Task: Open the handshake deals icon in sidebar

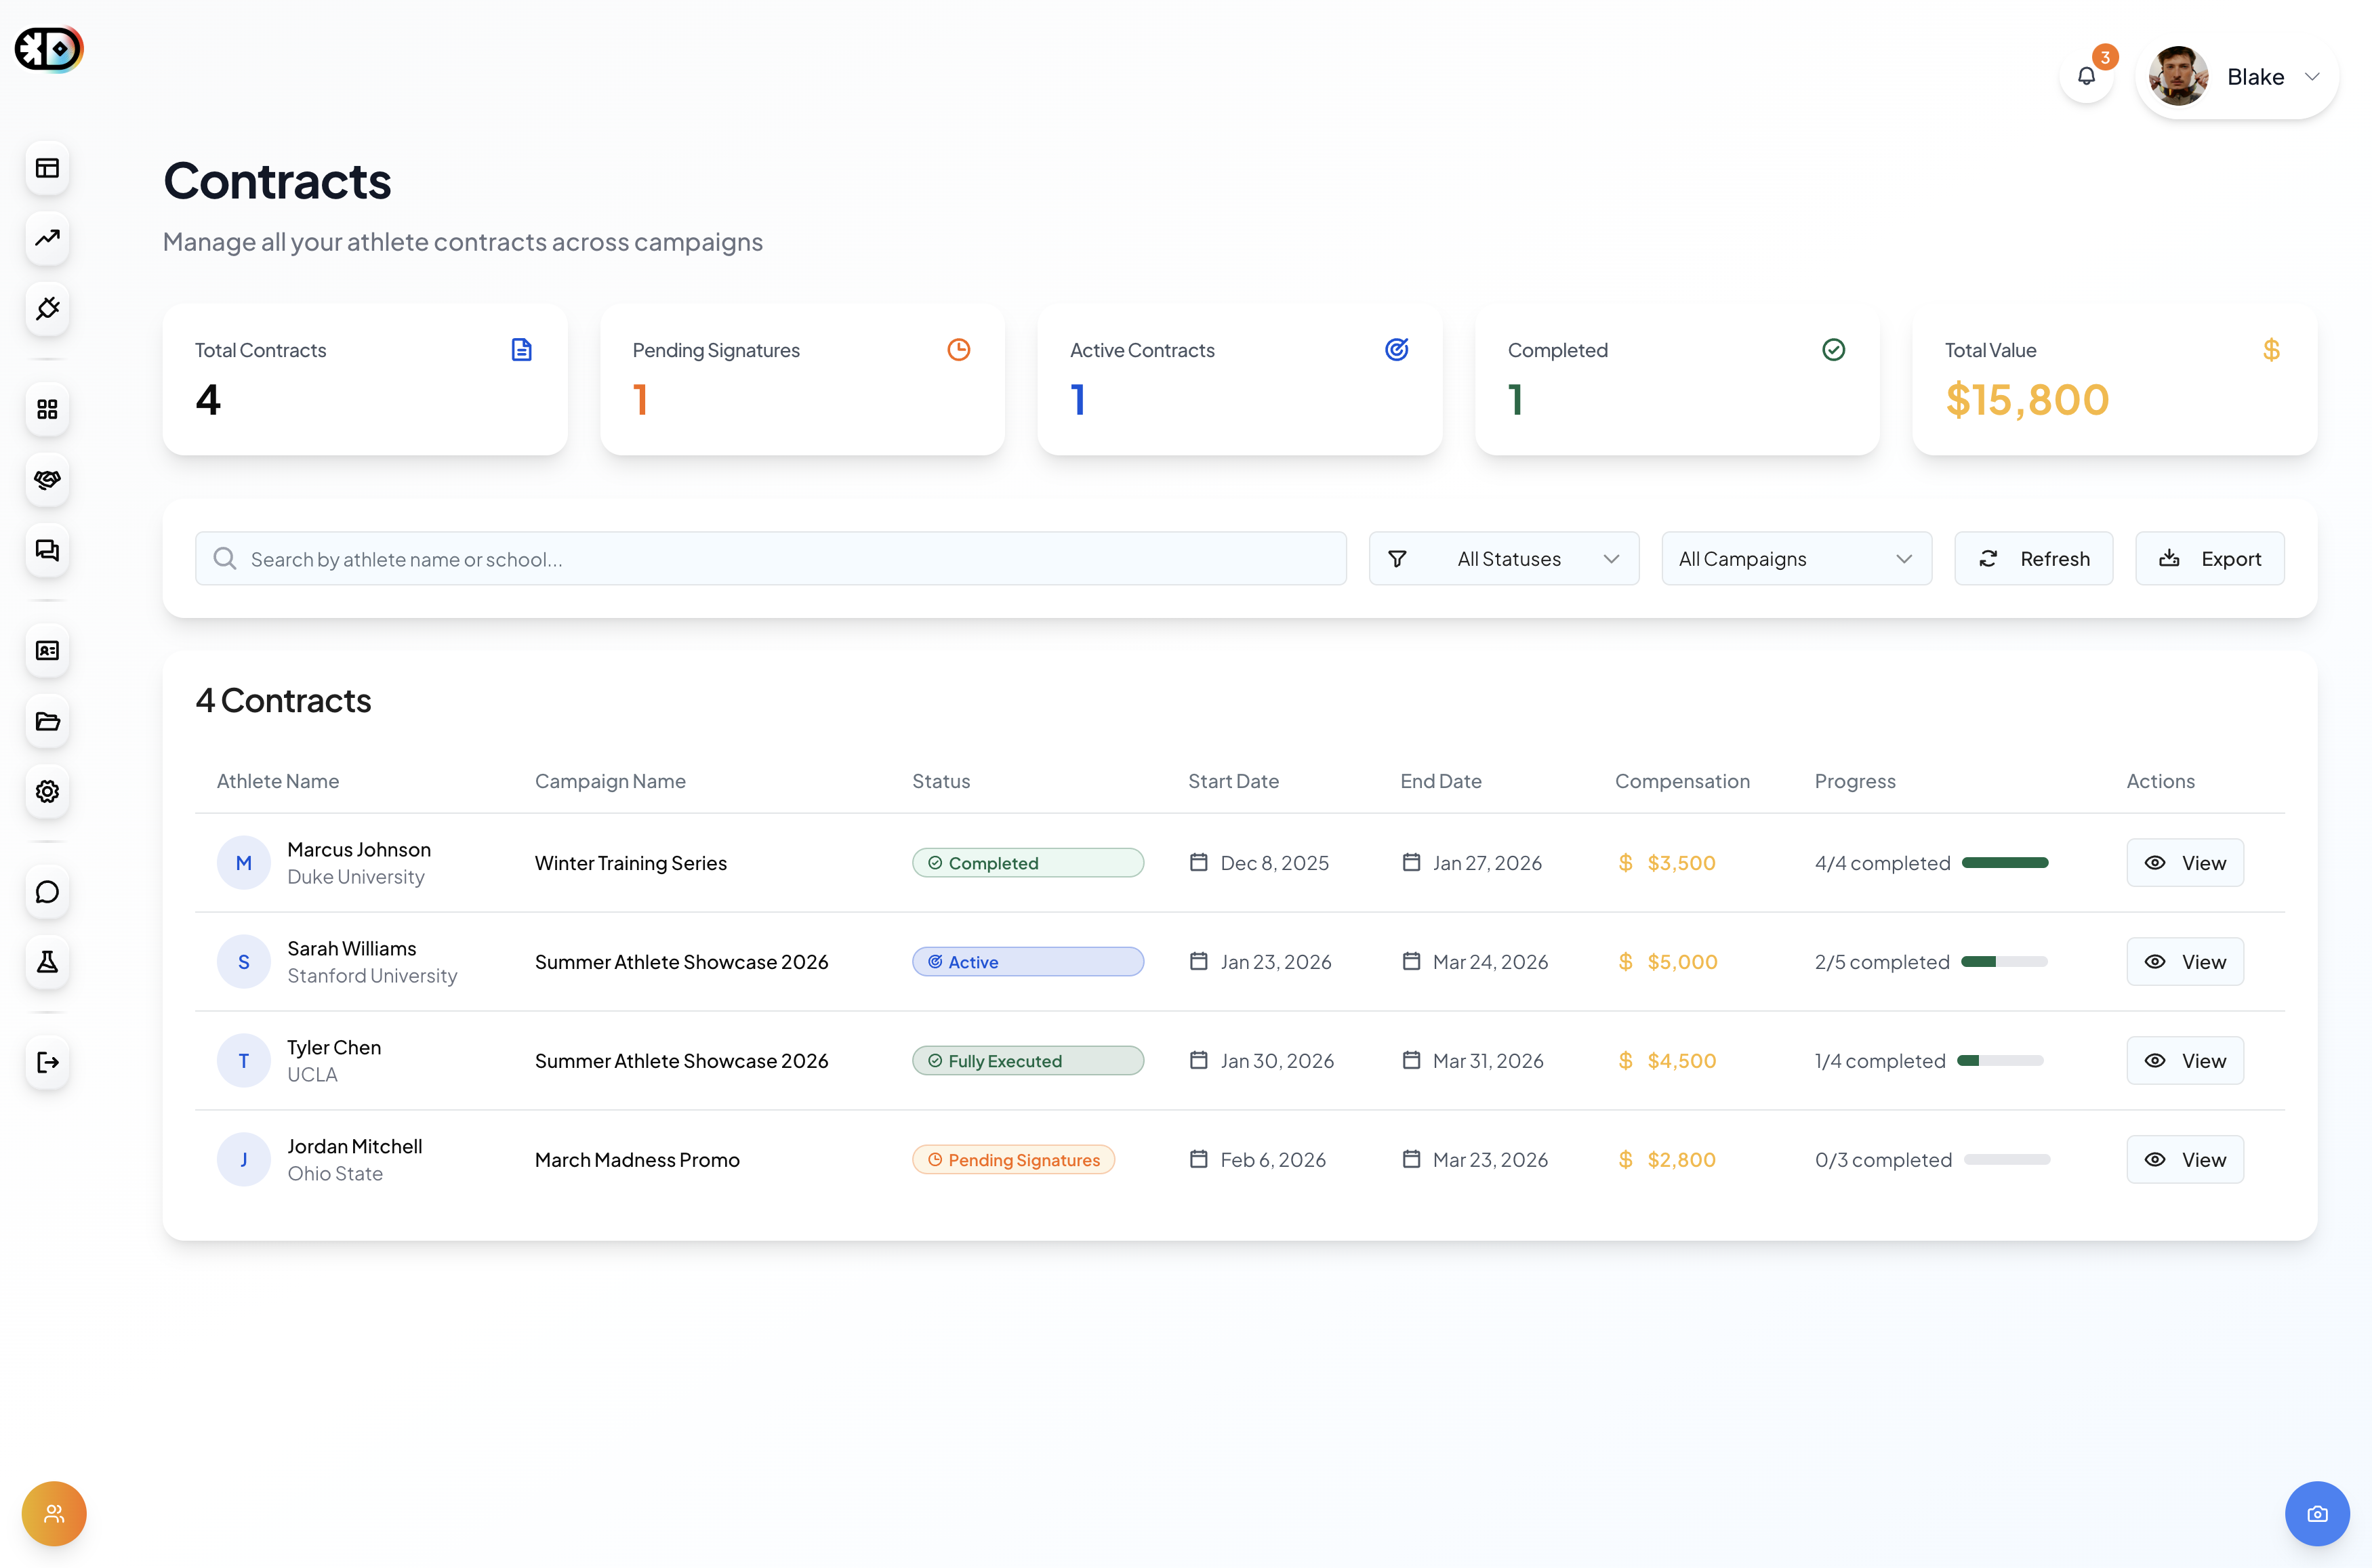Action: (47, 479)
